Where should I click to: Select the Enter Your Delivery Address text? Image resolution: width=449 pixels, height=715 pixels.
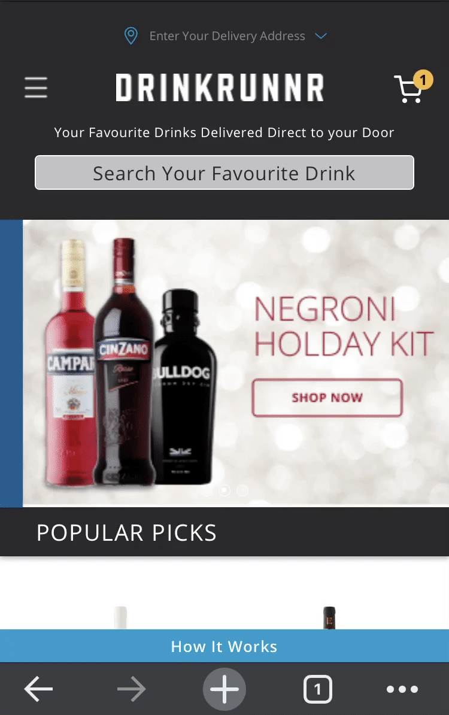click(227, 36)
